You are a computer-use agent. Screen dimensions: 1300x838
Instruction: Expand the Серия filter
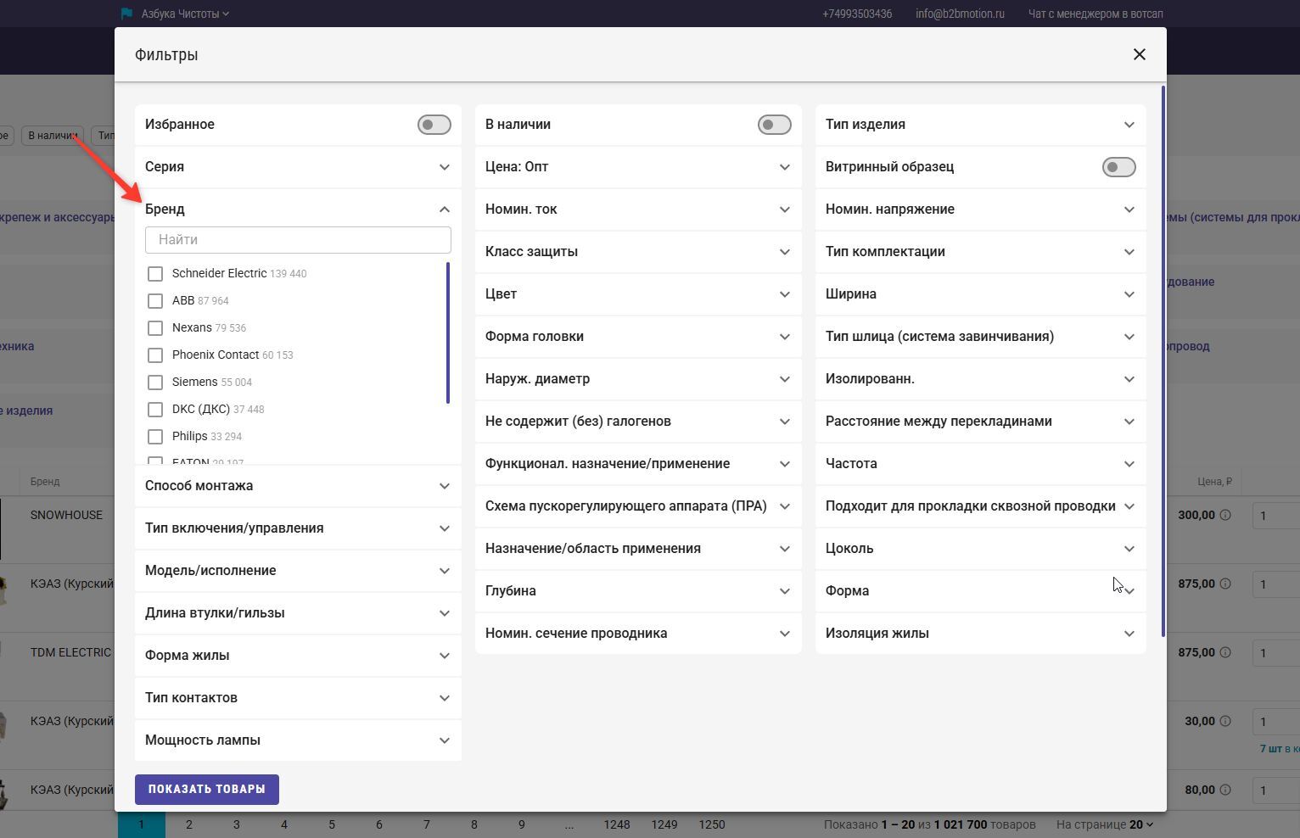444,167
